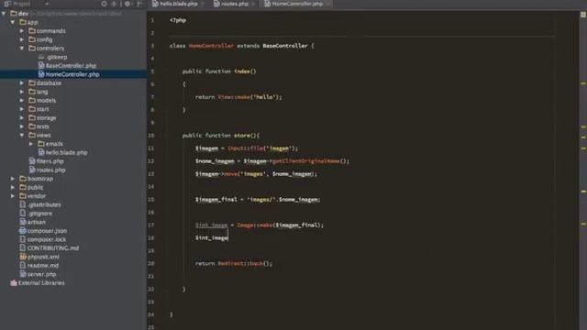Open the Project view mode dropdown

coord(47,4)
